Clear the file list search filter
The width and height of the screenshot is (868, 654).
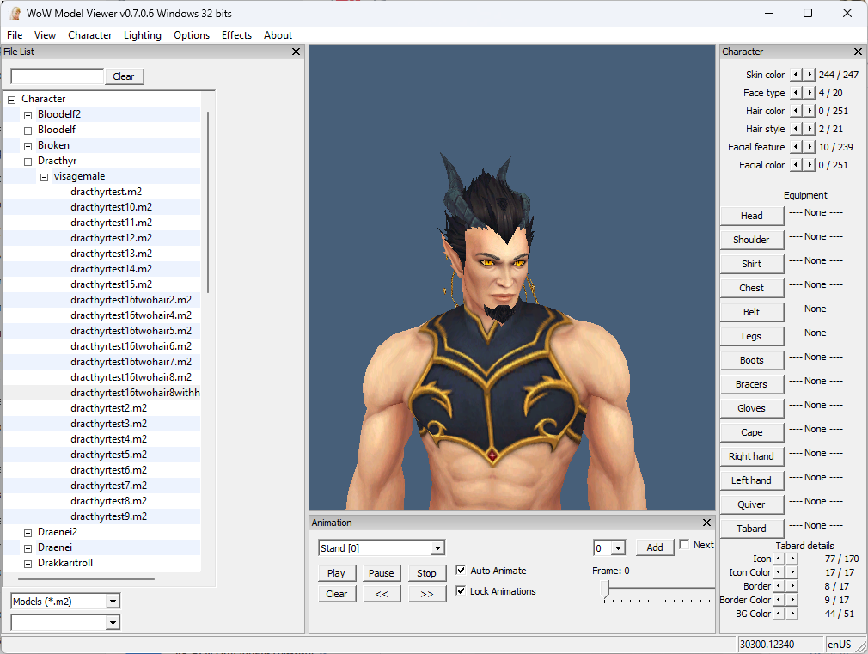(x=124, y=76)
